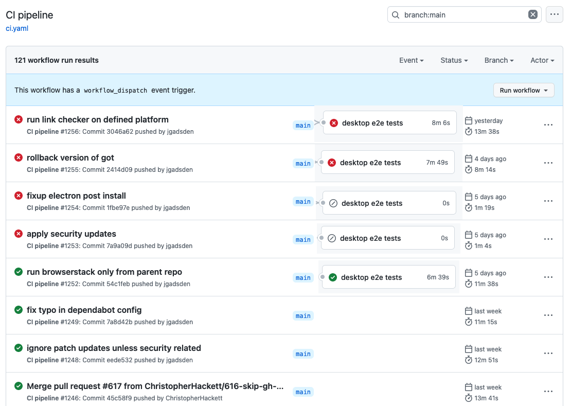The image size is (571, 406).
Task: Click main branch label on run #1253
Action: (303, 240)
